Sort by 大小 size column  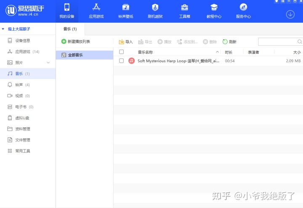click(x=297, y=52)
